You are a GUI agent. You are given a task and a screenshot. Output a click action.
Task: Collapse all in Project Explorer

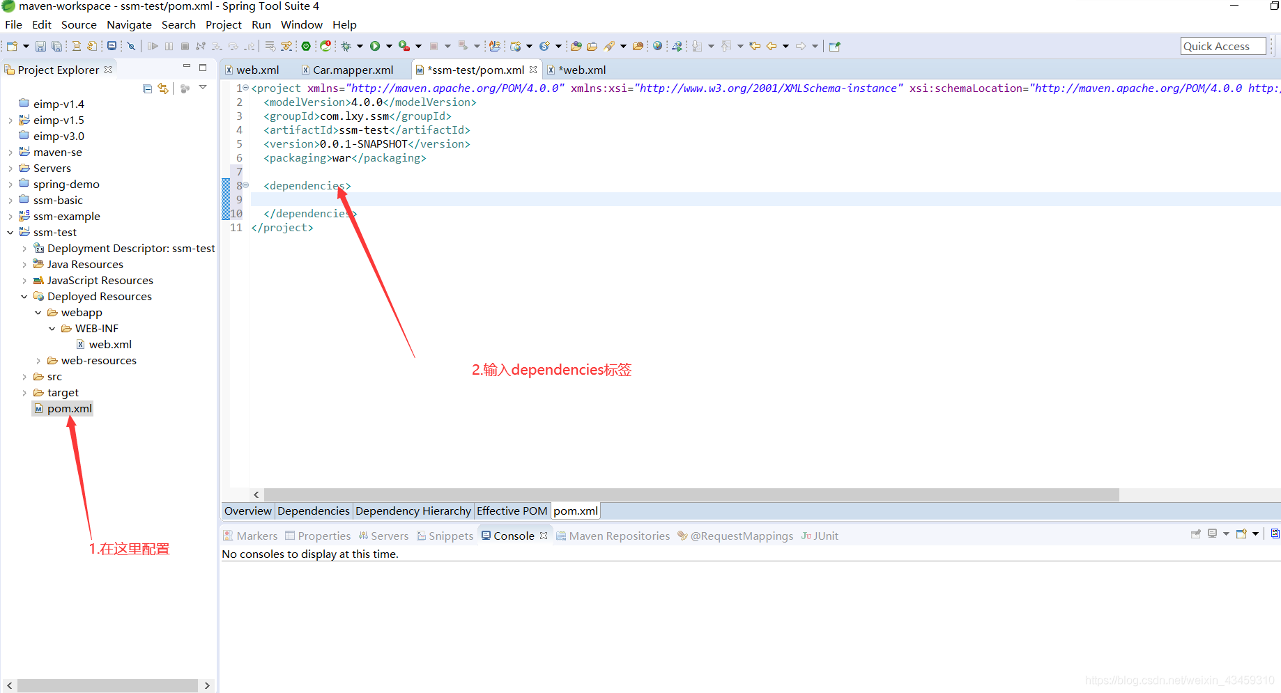pyautogui.click(x=147, y=88)
